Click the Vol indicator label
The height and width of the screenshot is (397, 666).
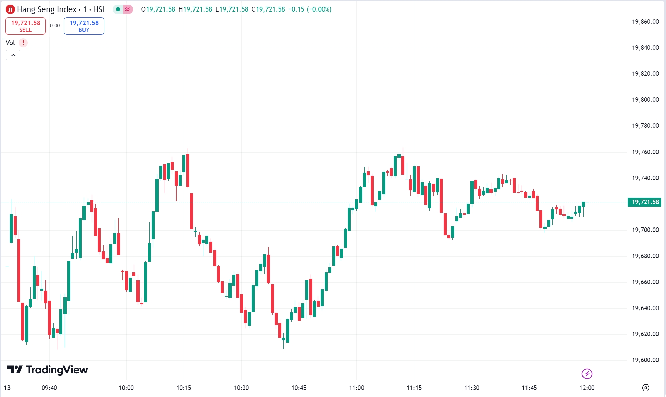[x=10, y=43]
